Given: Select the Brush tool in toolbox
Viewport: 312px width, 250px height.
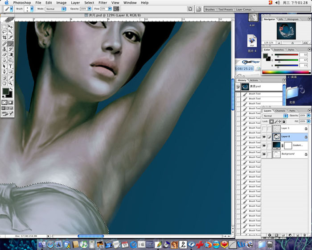Looking at the screenshot, I should [10, 44].
